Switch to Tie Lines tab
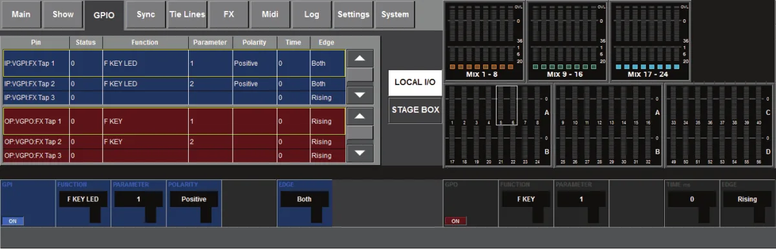 [x=187, y=14]
